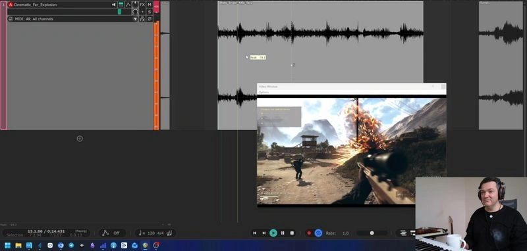Viewport: 527px width, 251px height.
Task: Select the Cinematic_Far_Explosion track name
Action: 36,5
